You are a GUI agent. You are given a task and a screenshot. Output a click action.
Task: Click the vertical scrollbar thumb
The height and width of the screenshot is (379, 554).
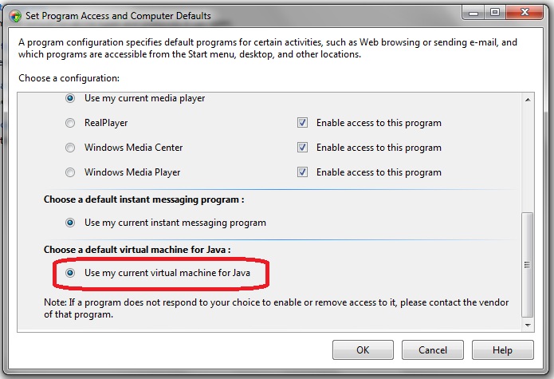click(x=527, y=265)
